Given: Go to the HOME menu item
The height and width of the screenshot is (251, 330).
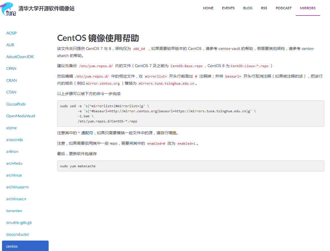Looking at the screenshot, I should (208, 8).
